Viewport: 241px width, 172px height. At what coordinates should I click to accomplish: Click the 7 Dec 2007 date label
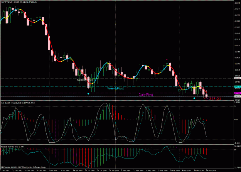click(4, 170)
